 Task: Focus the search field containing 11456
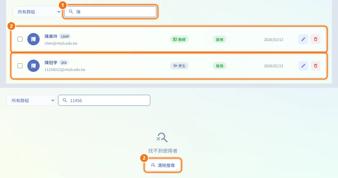point(104,100)
